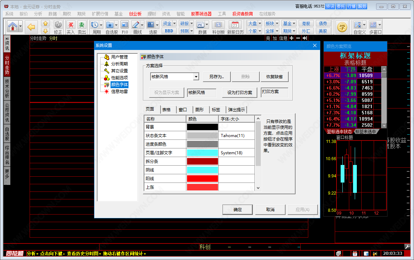Open the 多窗口 multi-window icon

[x=373, y=25]
